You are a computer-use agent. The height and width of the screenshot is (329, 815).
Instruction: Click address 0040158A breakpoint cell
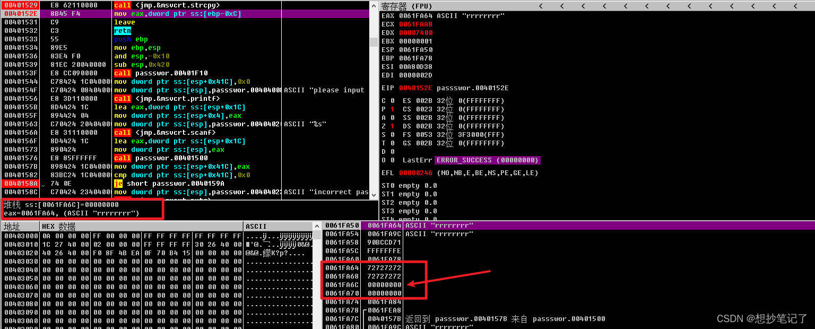point(20,184)
